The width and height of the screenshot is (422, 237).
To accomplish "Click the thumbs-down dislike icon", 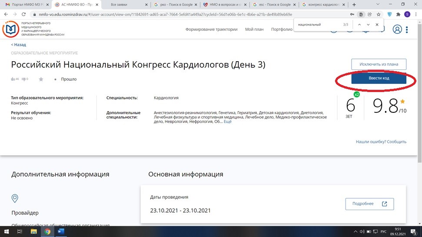I will (x=23, y=79).
